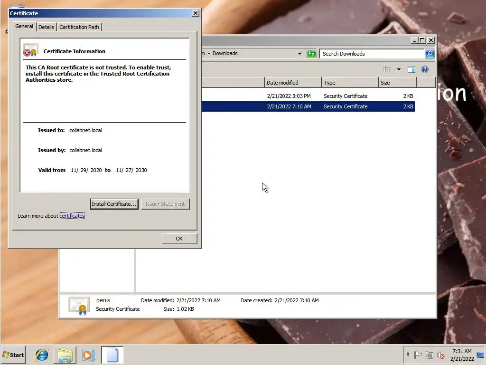Open the address bar history dropdown
The width and height of the screenshot is (486, 365).
coord(299,53)
